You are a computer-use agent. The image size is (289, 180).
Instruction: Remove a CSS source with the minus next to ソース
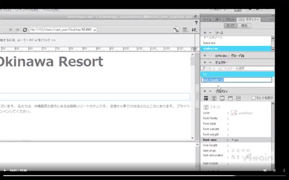[x=210, y=33]
